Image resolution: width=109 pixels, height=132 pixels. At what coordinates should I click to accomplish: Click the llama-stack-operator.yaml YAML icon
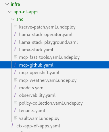(15, 34)
